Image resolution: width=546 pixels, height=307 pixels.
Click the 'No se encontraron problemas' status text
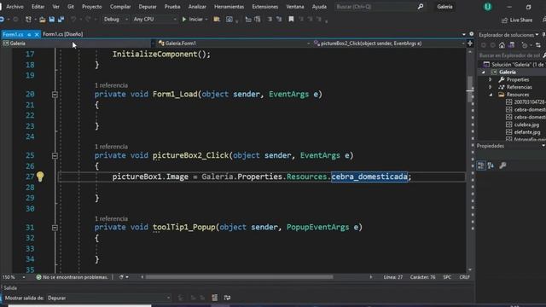pyautogui.click(x=75, y=277)
